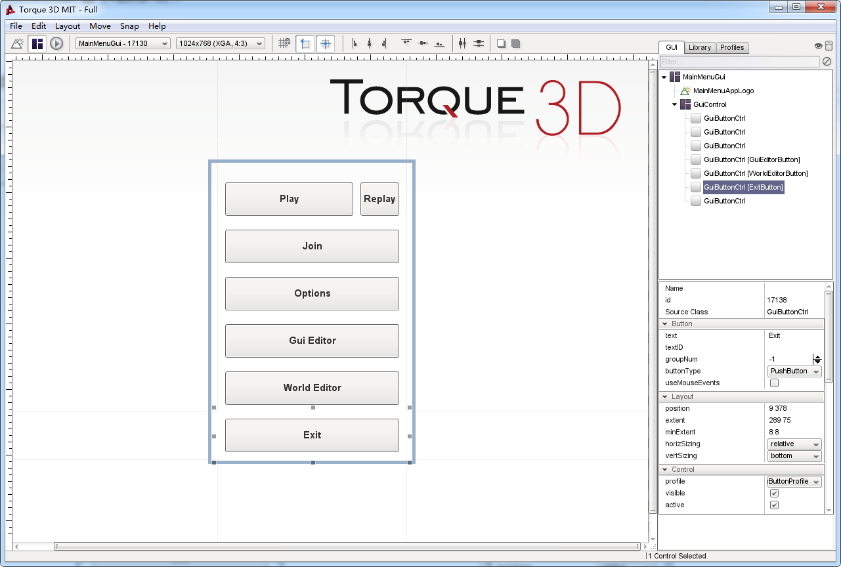Uncheck the visible property checkbox
This screenshot has height=567, width=841.
[x=774, y=493]
